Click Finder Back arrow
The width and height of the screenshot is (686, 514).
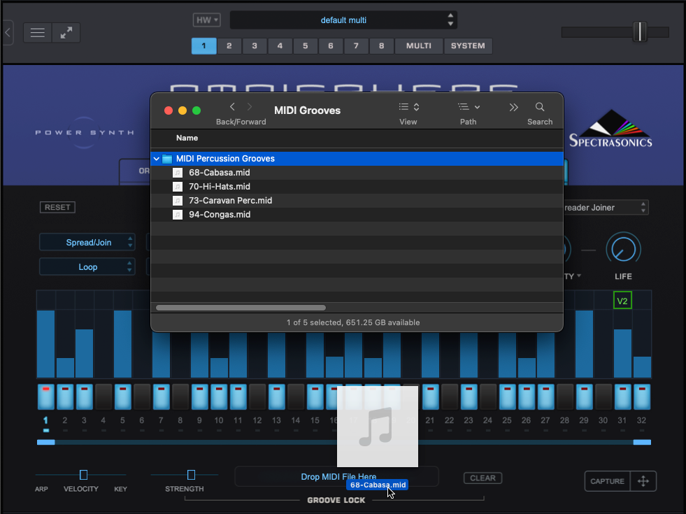[232, 107]
